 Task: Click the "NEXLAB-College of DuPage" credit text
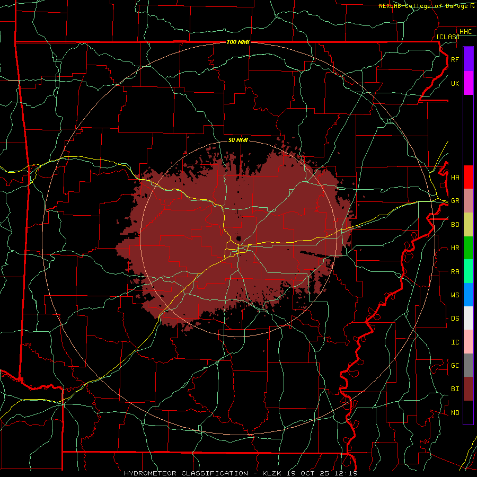click(423, 6)
